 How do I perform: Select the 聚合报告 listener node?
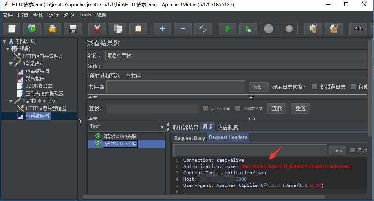coord(31,79)
